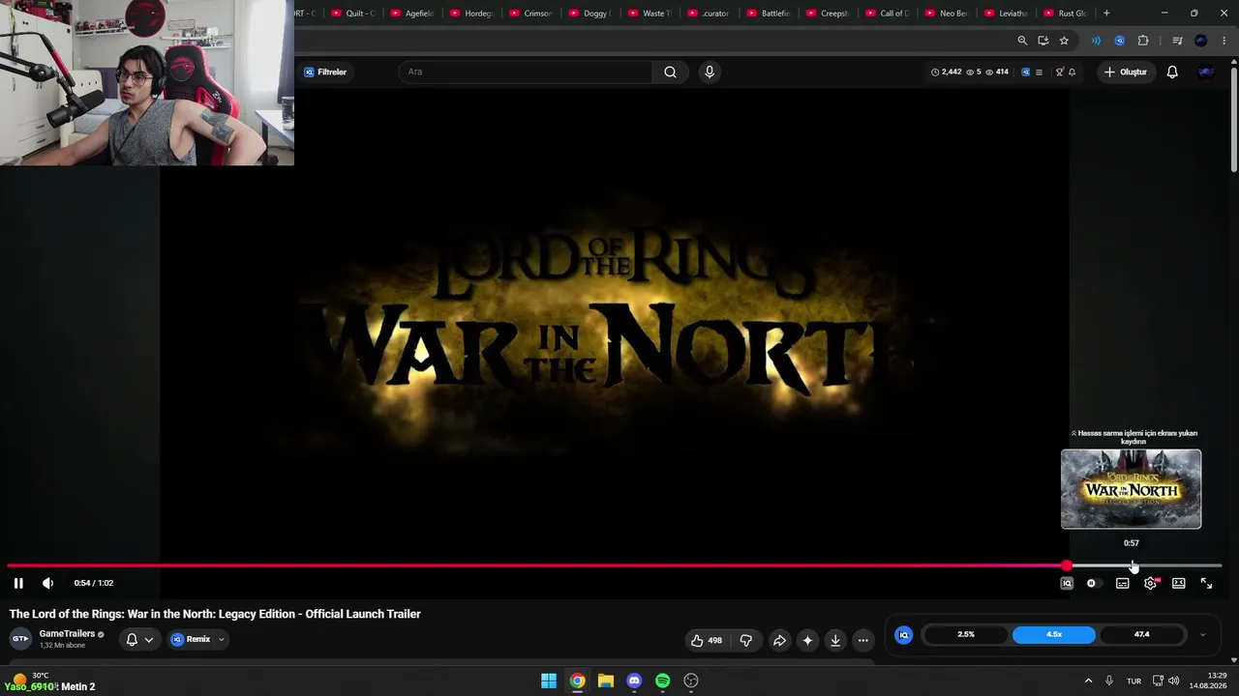
Task: Open File Explorer from the taskbar
Action: [606, 681]
